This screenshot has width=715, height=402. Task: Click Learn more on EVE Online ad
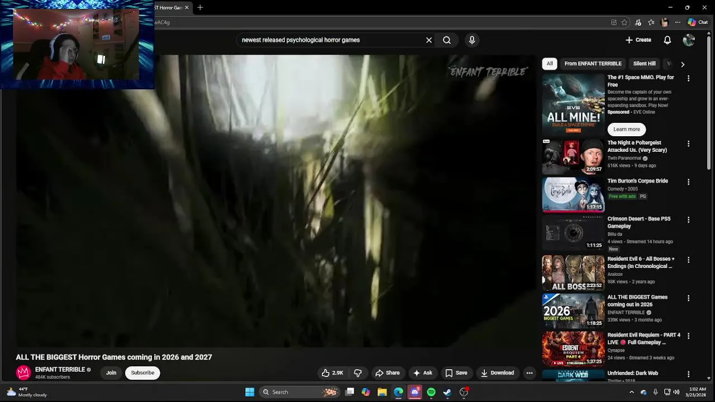tap(626, 129)
